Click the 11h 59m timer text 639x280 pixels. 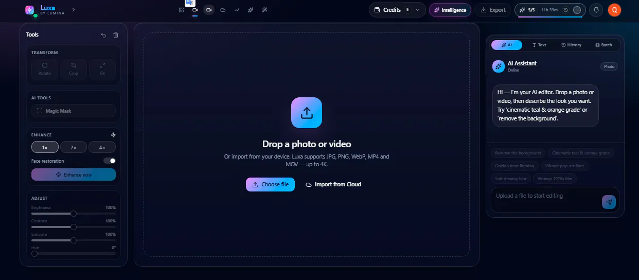pos(550,10)
